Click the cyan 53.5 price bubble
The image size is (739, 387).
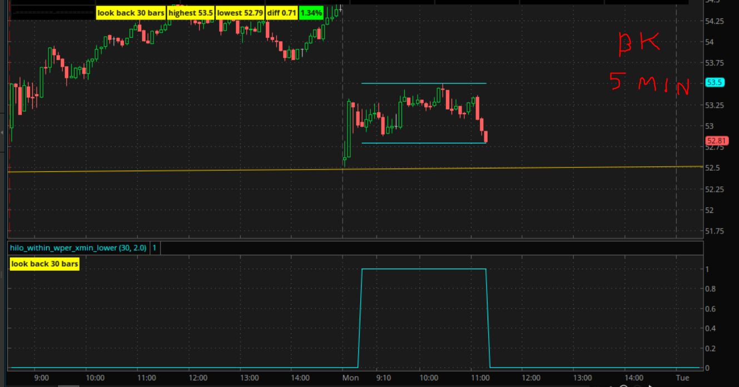tap(714, 82)
